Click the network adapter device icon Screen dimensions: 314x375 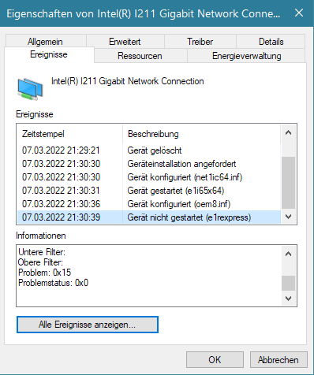point(30,89)
